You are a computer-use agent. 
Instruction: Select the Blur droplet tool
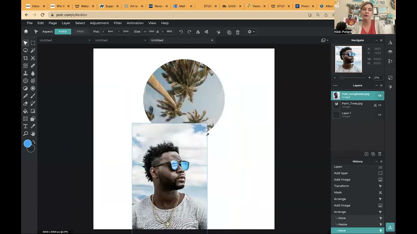pos(33,73)
